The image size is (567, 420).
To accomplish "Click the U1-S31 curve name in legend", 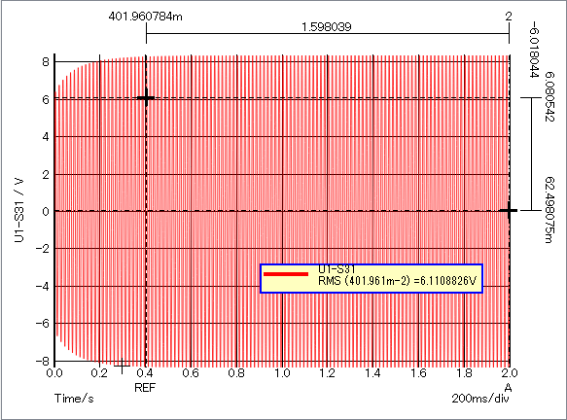I will pyautogui.click(x=337, y=269).
